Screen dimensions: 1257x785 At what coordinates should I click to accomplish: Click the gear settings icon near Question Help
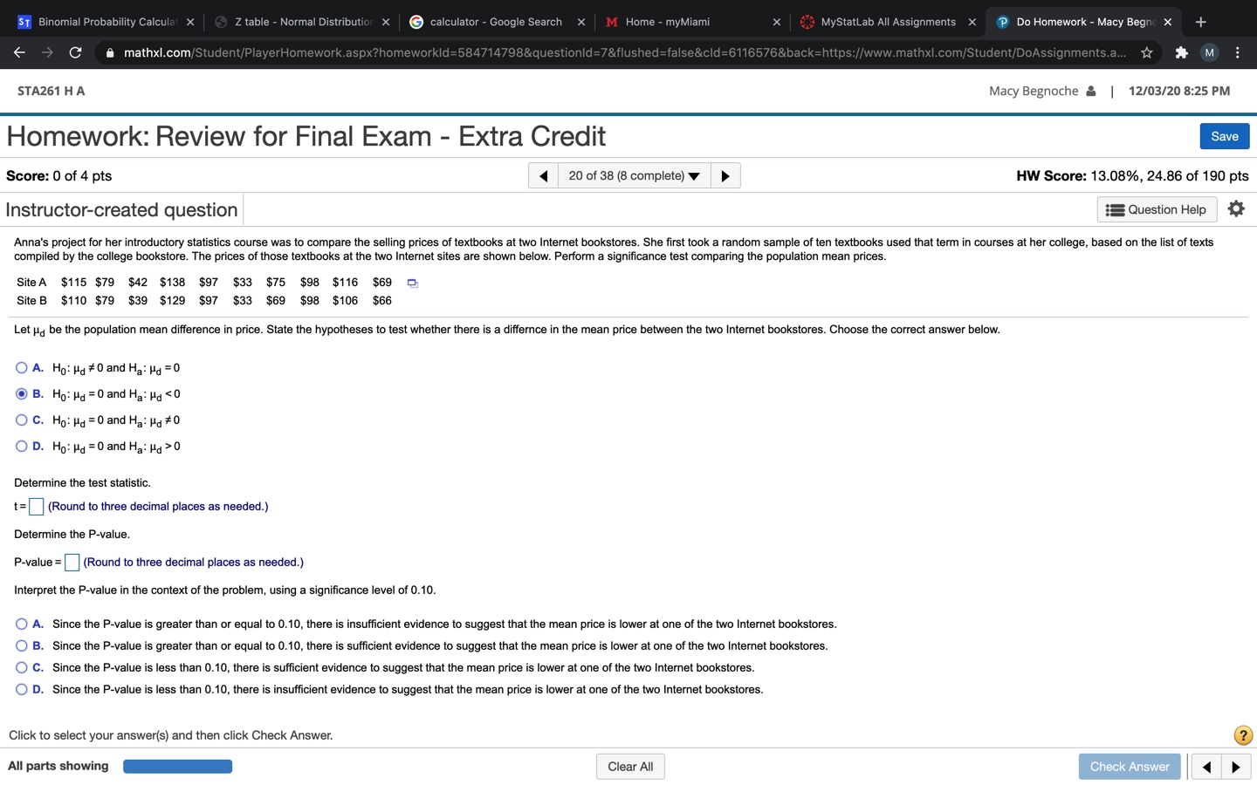1236,208
